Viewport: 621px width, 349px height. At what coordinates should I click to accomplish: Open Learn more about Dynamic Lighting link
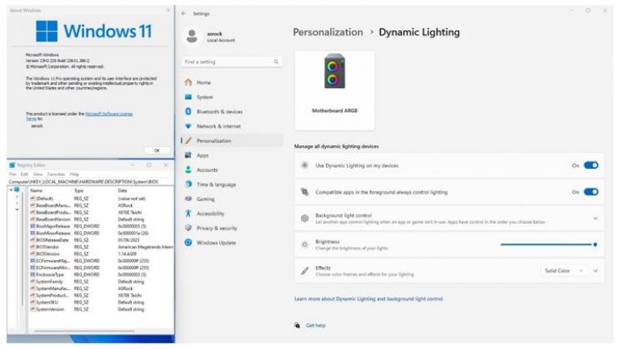pyautogui.click(x=369, y=299)
